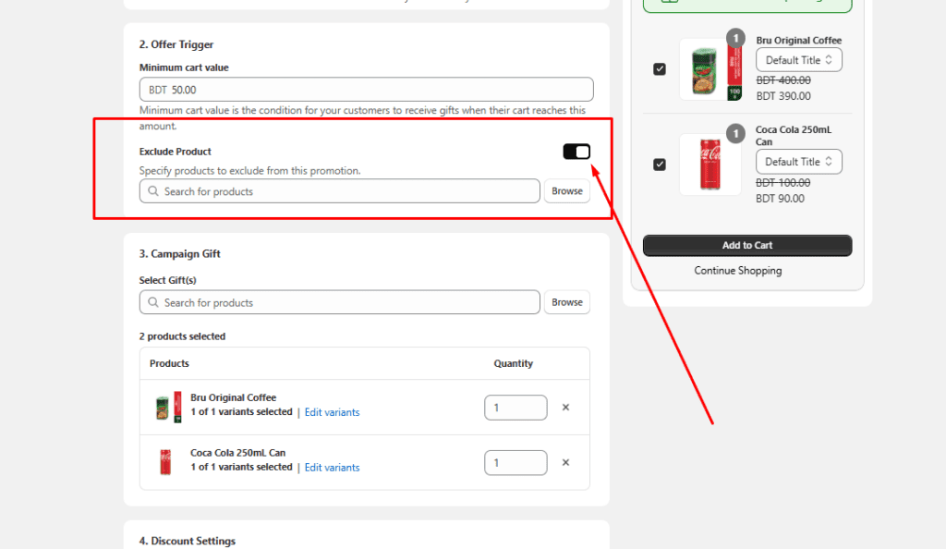Click the '2. Offer Trigger' heading
The image size is (946, 549).
[x=176, y=44]
